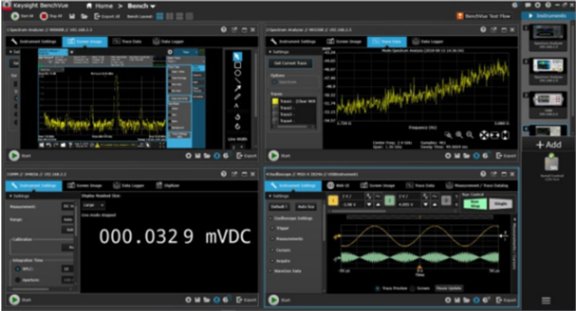Open Display Readout Size dropdown set to Large
The width and height of the screenshot is (576, 311).
pyautogui.click(x=93, y=205)
